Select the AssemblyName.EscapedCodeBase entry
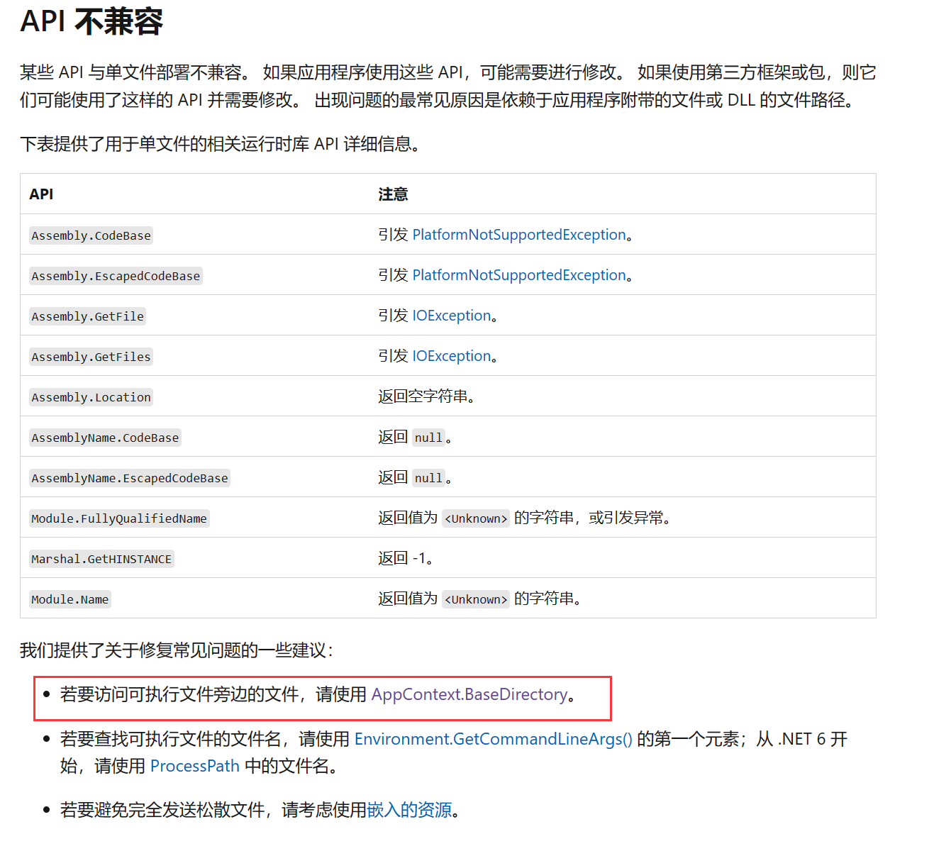The image size is (934, 856). pyautogui.click(x=129, y=477)
